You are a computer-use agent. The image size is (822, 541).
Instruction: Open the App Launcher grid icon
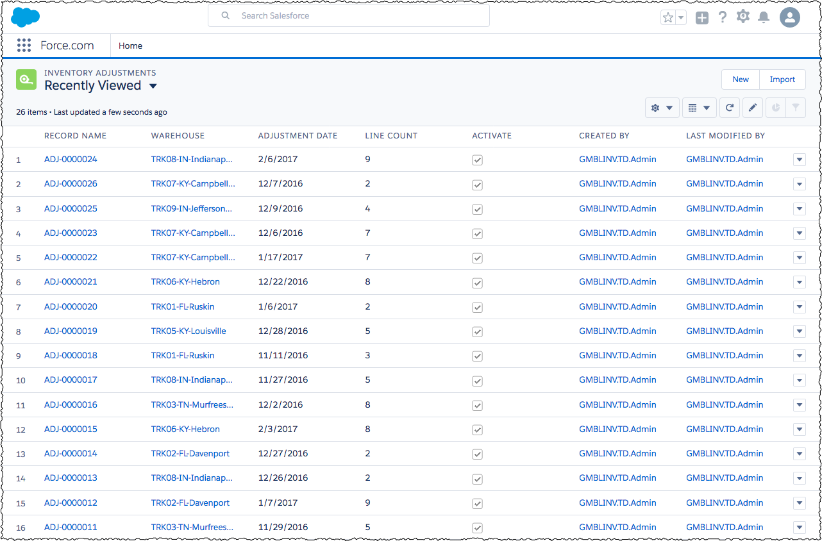pyautogui.click(x=24, y=46)
